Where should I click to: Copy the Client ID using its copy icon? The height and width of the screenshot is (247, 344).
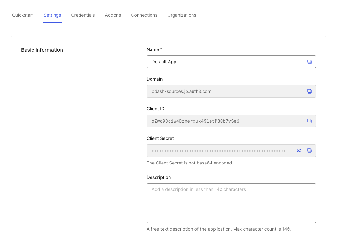310,121
